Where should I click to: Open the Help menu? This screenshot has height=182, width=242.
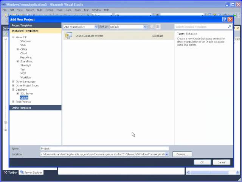pyautogui.click(x=107, y=10)
